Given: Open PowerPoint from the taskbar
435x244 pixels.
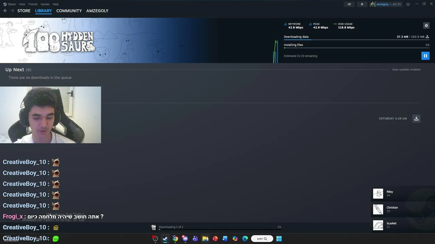Looking at the screenshot, I should [x=215, y=239].
